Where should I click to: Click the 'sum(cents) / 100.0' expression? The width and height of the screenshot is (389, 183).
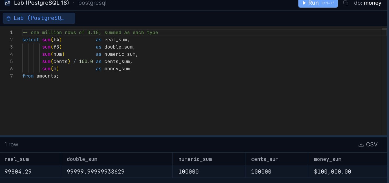(x=68, y=61)
